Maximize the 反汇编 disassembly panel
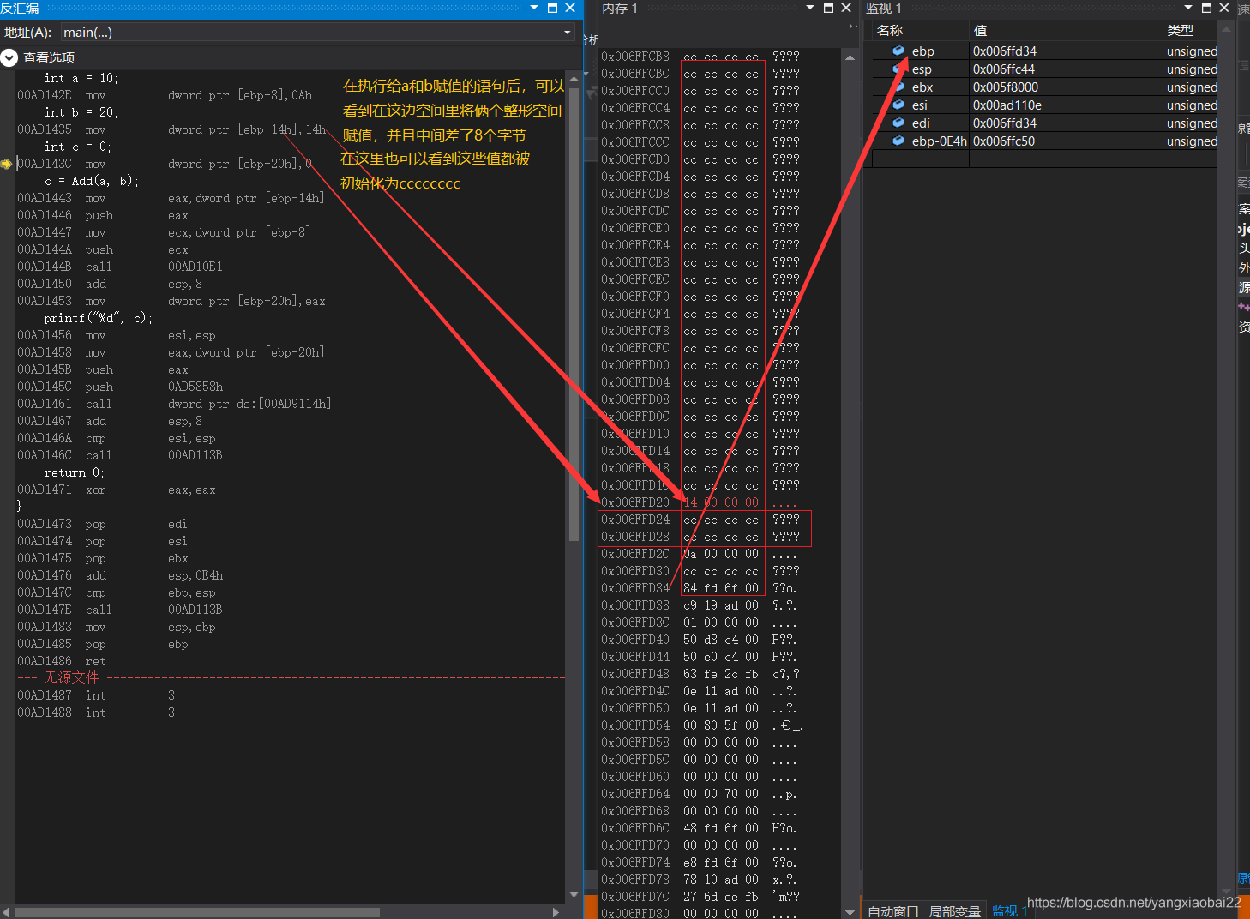This screenshot has height=919, width=1250. (552, 8)
